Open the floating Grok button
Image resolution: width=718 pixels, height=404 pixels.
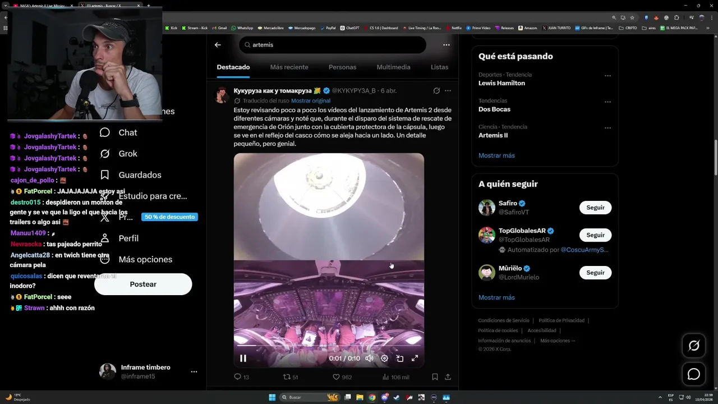[694, 346]
